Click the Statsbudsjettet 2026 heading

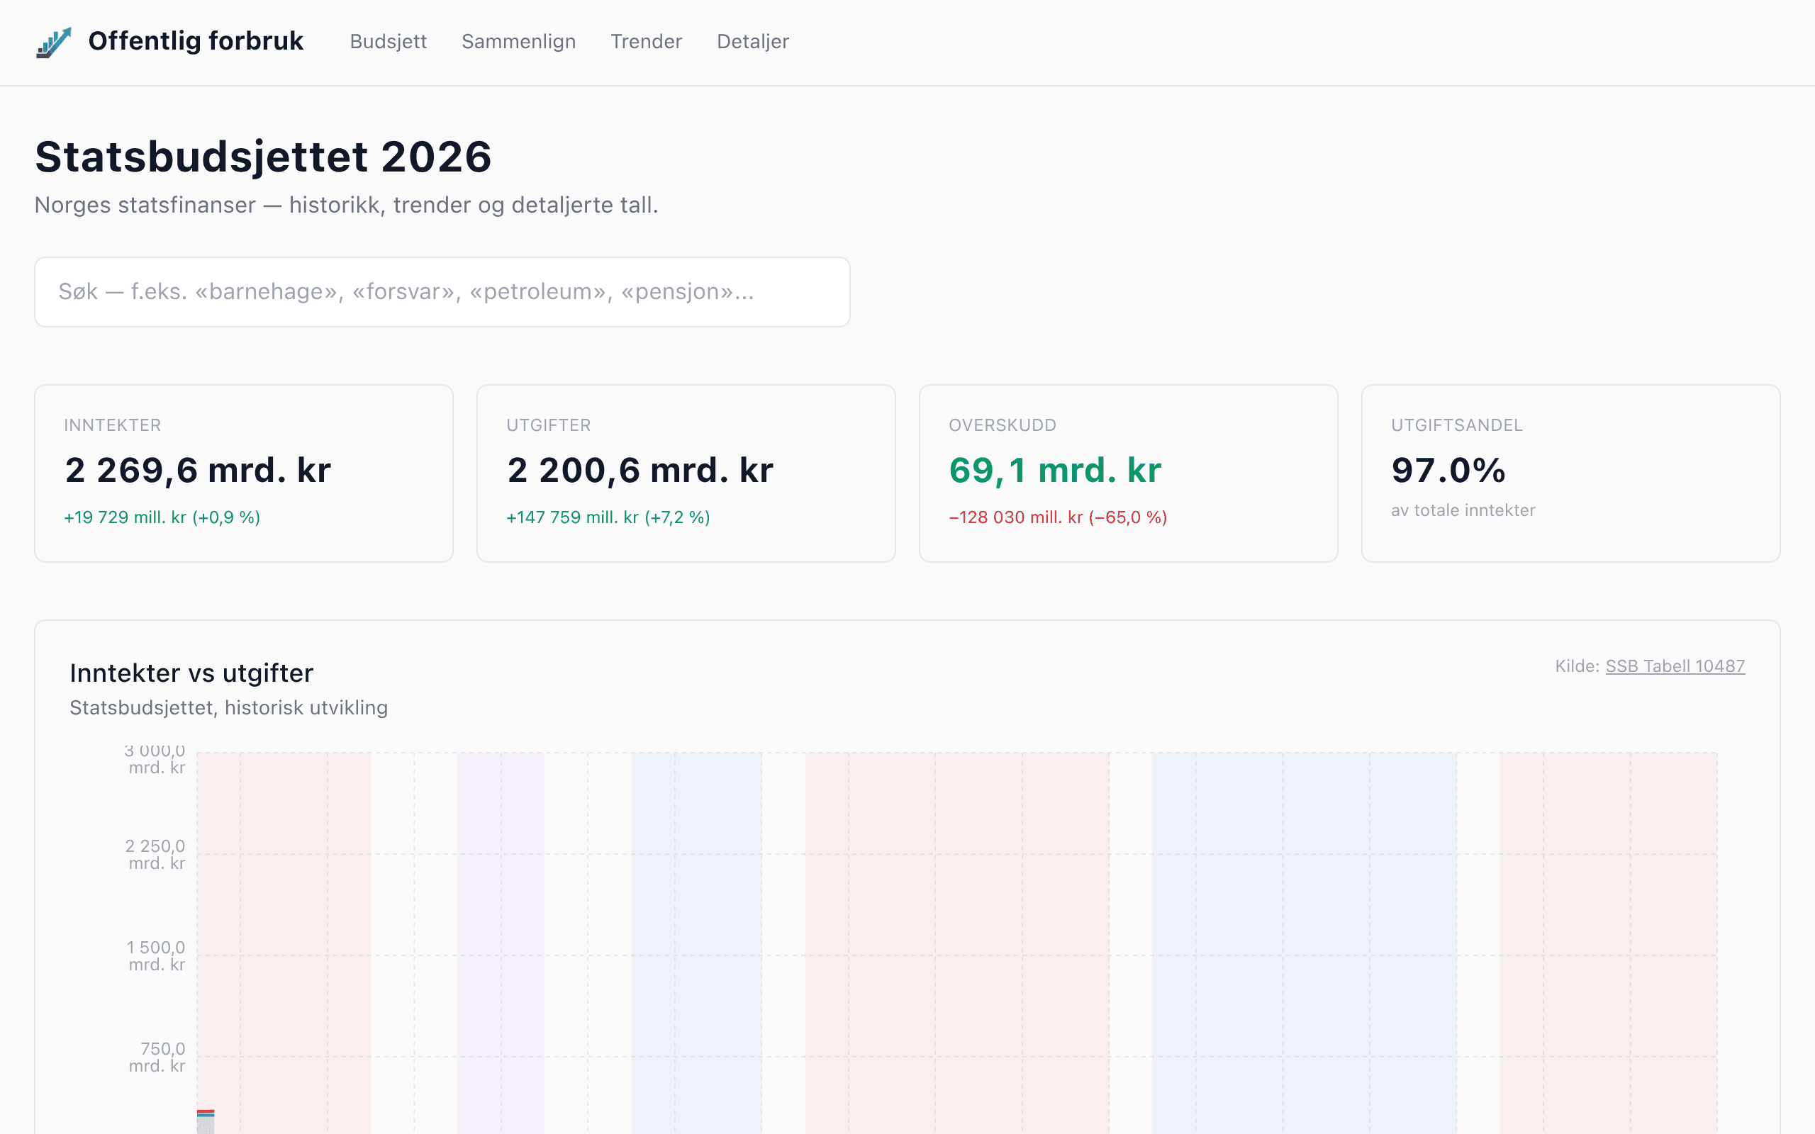pyautogui.click(x=263, y=157)
